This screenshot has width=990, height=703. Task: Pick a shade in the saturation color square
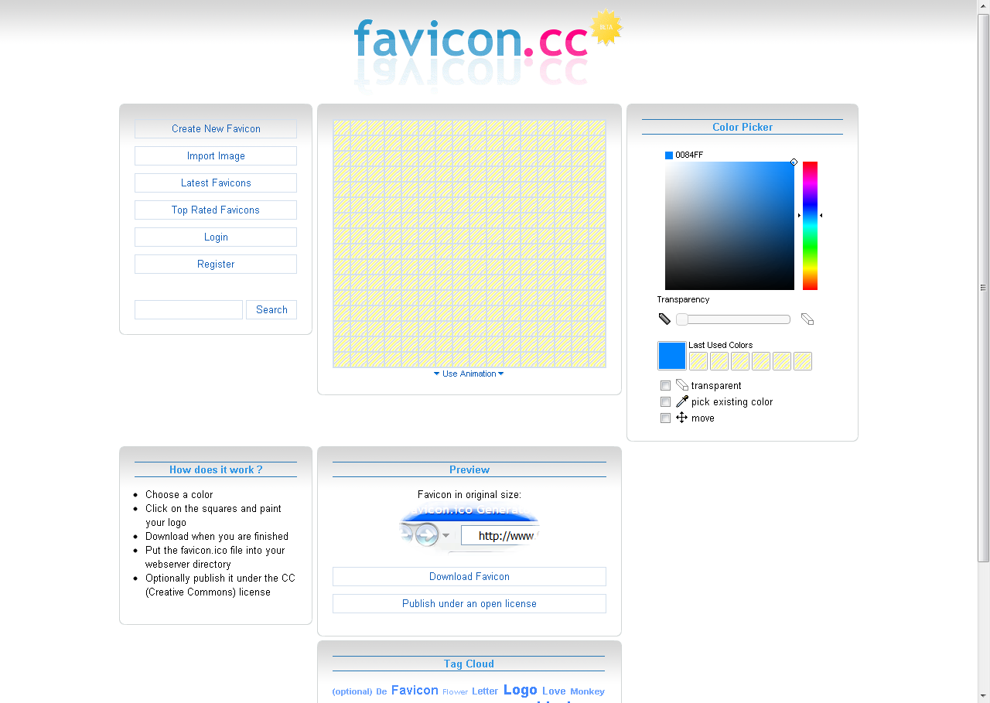pyautogui.click(x=729, y=226)
